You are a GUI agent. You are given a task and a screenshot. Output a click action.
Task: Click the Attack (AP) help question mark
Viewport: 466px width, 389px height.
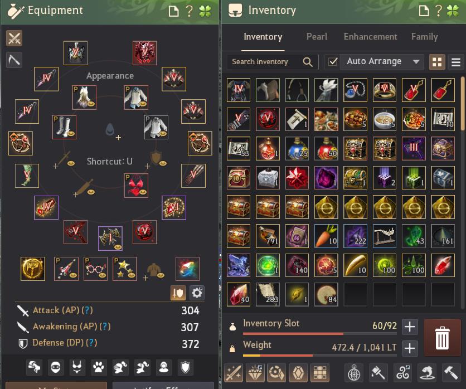point(87,310)
